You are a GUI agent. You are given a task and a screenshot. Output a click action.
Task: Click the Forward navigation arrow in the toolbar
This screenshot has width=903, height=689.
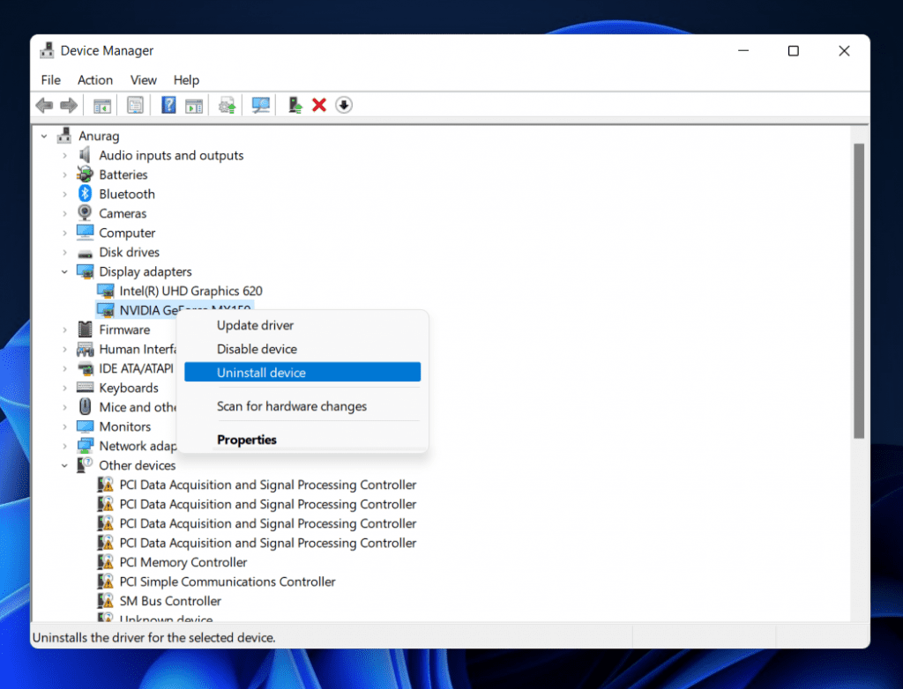pyautogui.click(x=69, y=105)
